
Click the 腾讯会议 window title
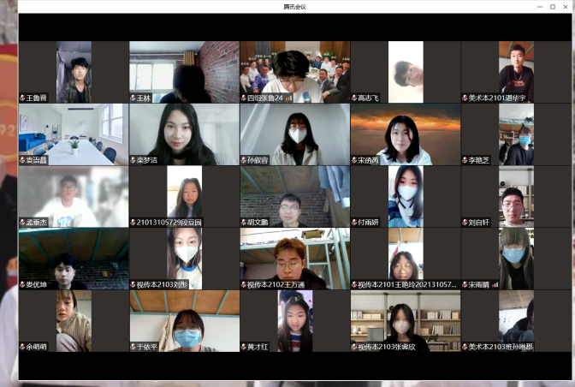pos(294,7)
